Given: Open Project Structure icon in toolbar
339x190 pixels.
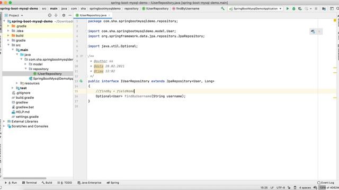Looking at the screenshot, I should [x=324, y=8].
